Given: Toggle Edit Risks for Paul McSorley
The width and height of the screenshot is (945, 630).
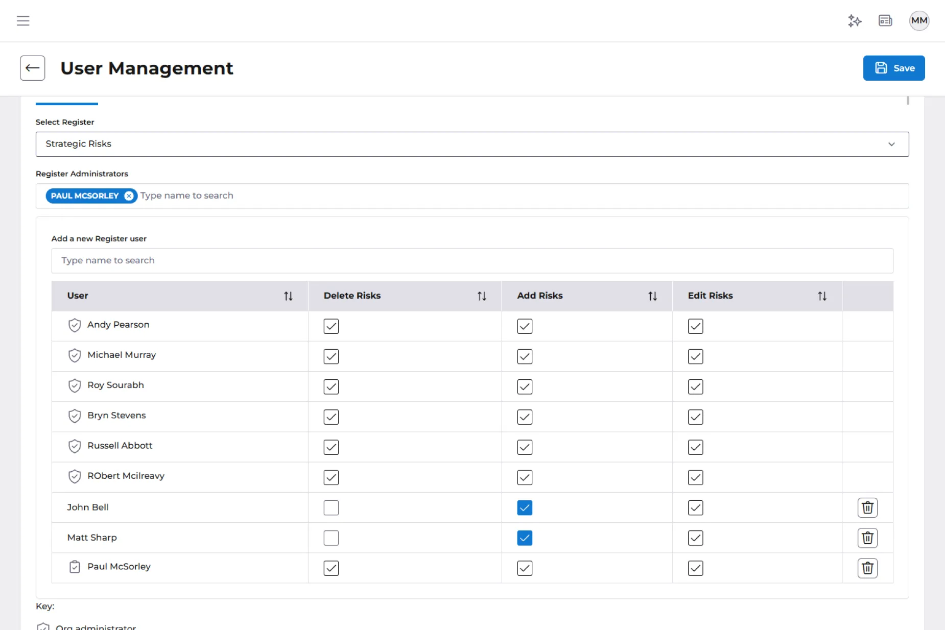Looking at the screenshot, I should click(695, 568).
